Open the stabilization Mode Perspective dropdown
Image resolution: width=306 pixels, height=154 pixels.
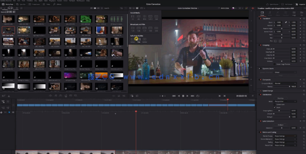[285, 101]
